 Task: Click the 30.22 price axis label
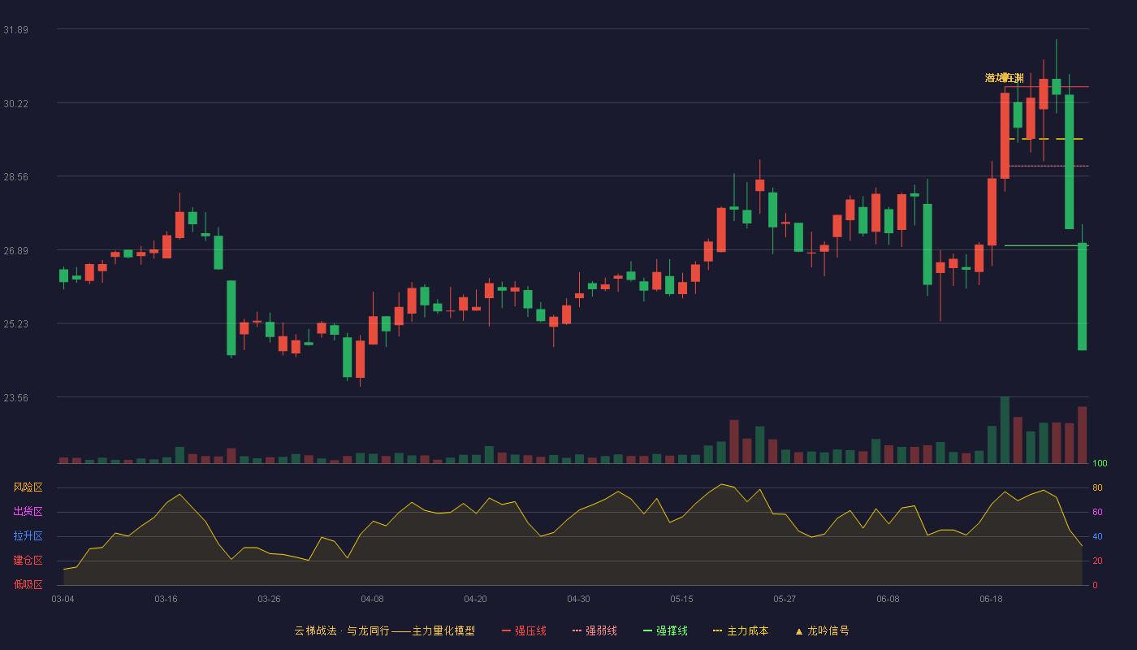pos(15,103)
